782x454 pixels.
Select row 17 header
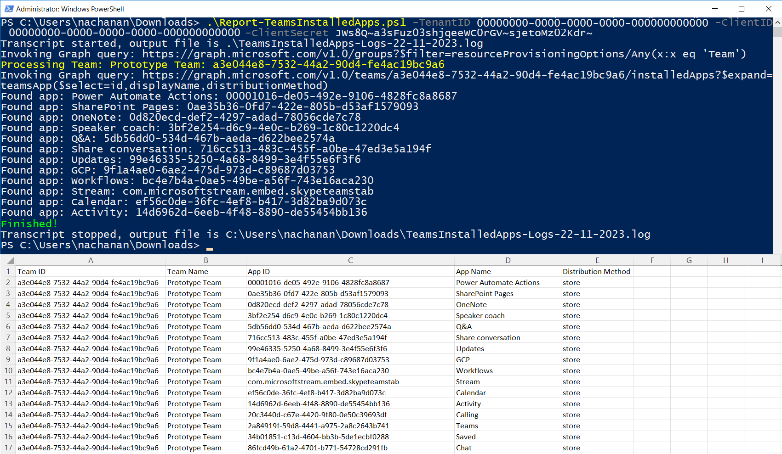point(8,448)
